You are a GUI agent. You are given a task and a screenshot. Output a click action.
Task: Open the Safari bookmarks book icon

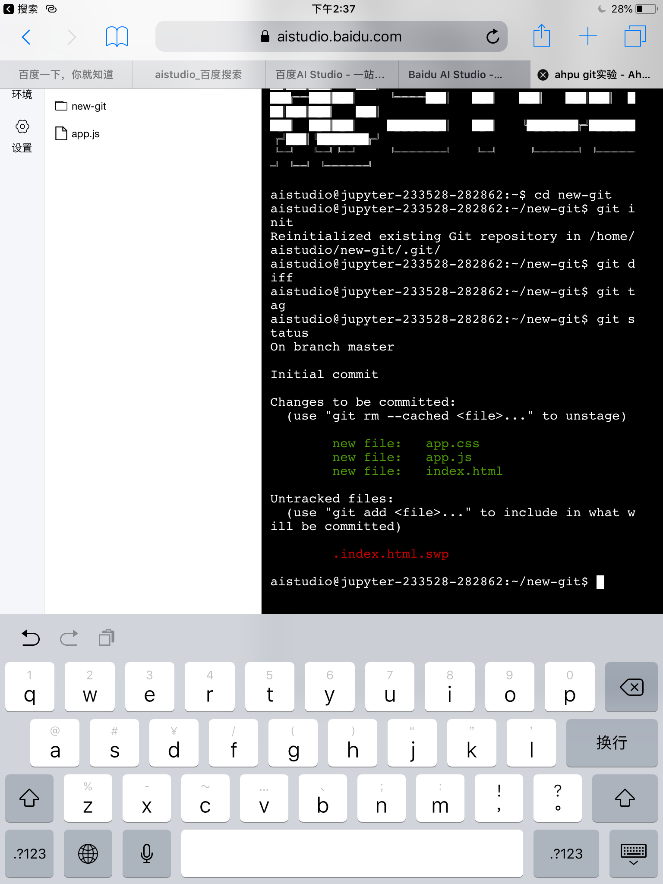click(117, 37)
